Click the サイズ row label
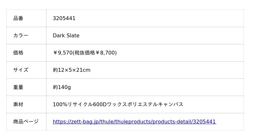The height and width of the screenshot is (140, 256). pos(20,70)
